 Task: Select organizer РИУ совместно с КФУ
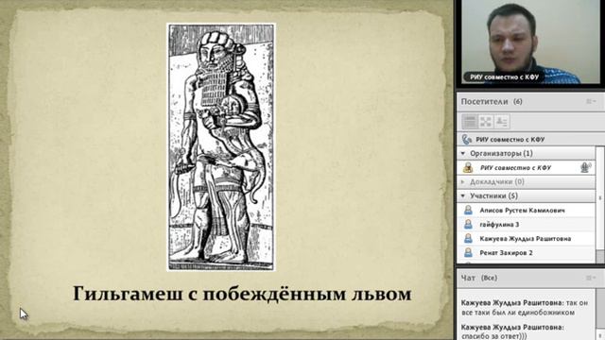pos(527,168)
